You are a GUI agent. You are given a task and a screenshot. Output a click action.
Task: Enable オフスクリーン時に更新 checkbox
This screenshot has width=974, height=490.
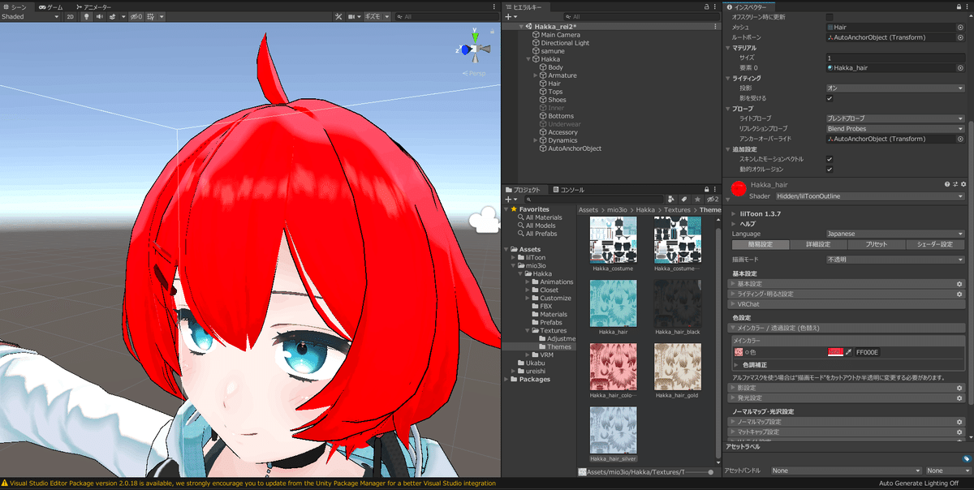830,17
